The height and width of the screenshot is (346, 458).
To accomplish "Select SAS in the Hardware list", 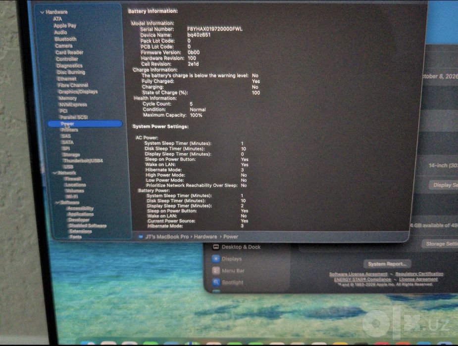I will (x=66, y=136).
